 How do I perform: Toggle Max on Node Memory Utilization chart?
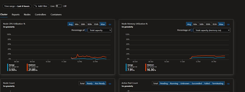pos(221,24)
